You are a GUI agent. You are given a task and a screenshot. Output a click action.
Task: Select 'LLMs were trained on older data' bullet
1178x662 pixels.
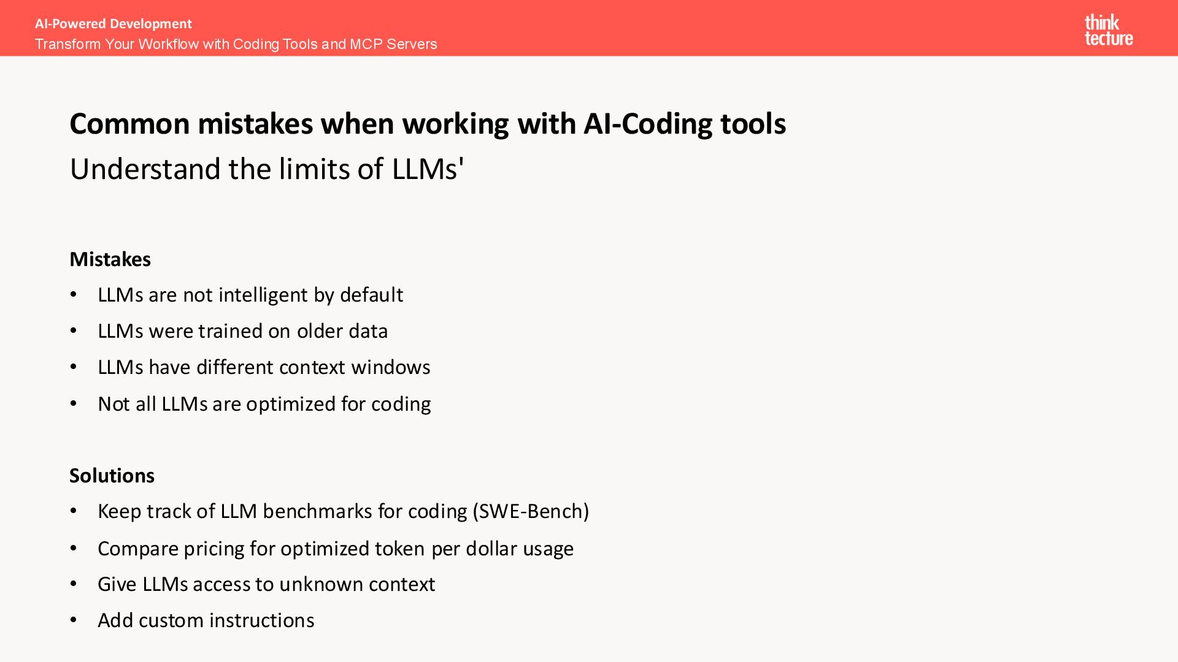pyautogui.click(x=243, y=331)
